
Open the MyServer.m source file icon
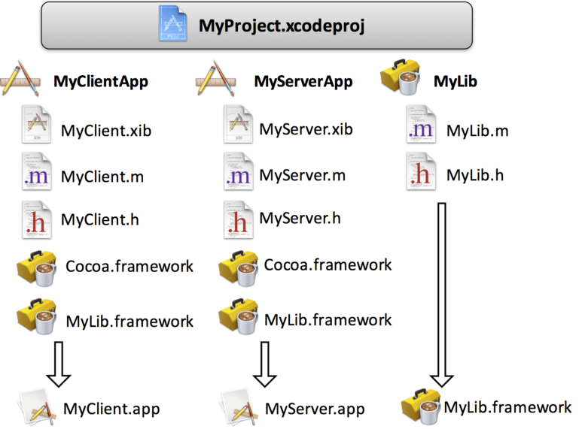click(x=238, y=174)
